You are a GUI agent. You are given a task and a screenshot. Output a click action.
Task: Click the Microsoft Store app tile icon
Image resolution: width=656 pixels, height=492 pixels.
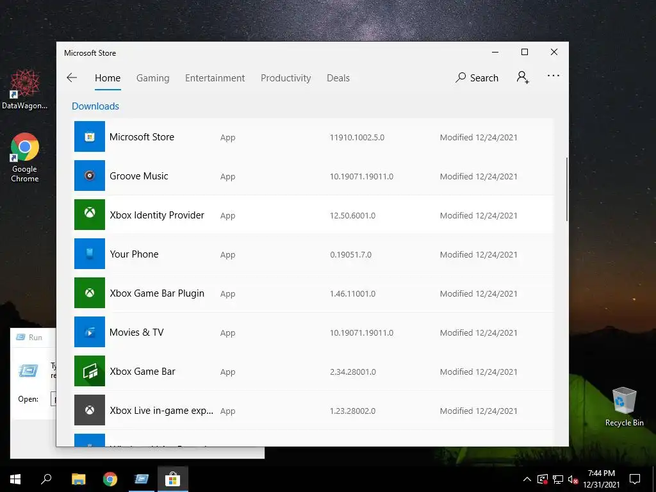click(90, 136)
